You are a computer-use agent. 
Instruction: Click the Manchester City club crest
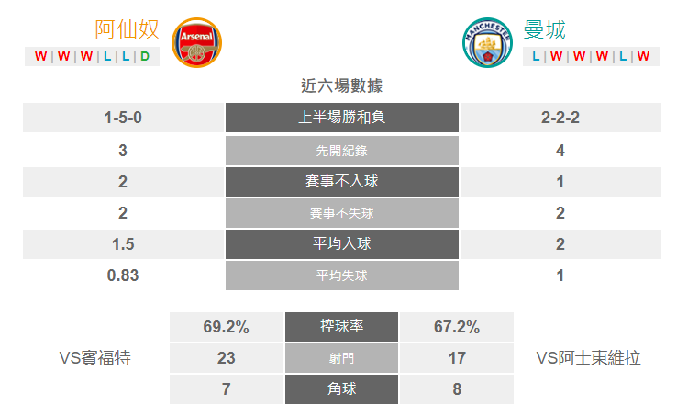(x=487, y=42)
